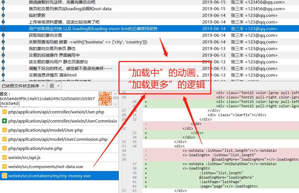Click the modified icon beside controller/weixin/User.php
The image size is (299, 193).
pos(4,112)
